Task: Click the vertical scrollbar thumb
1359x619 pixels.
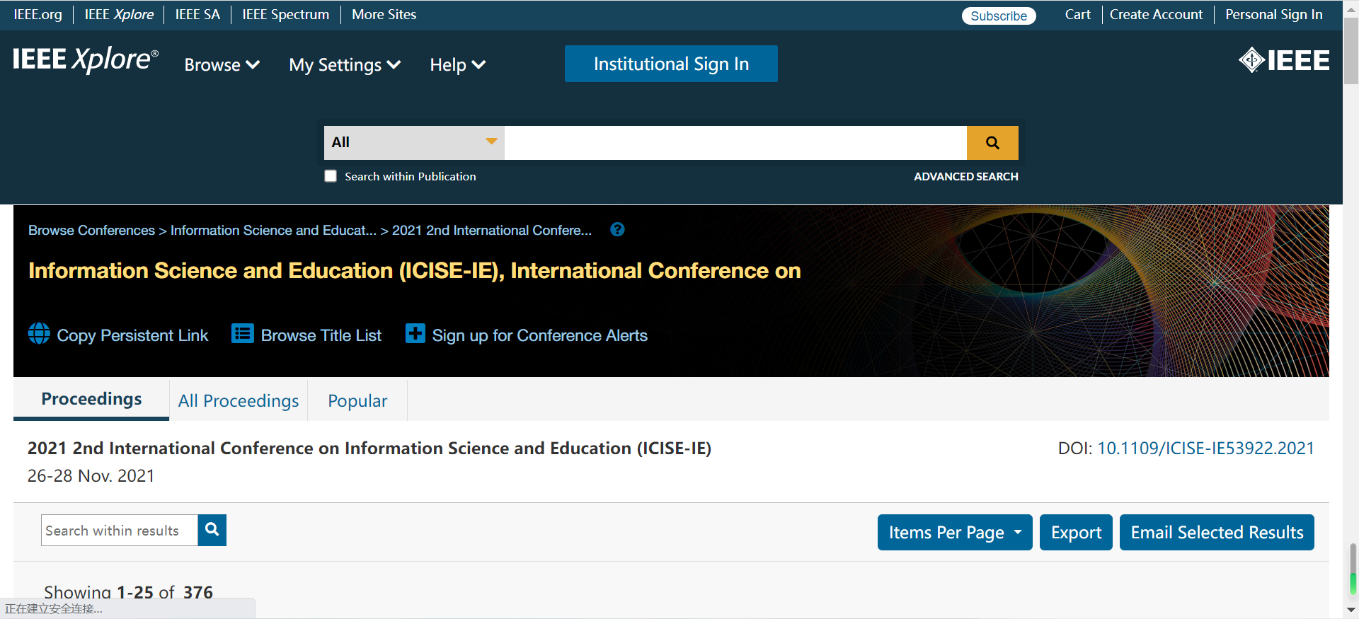Action: click(x=1351, y=50)
